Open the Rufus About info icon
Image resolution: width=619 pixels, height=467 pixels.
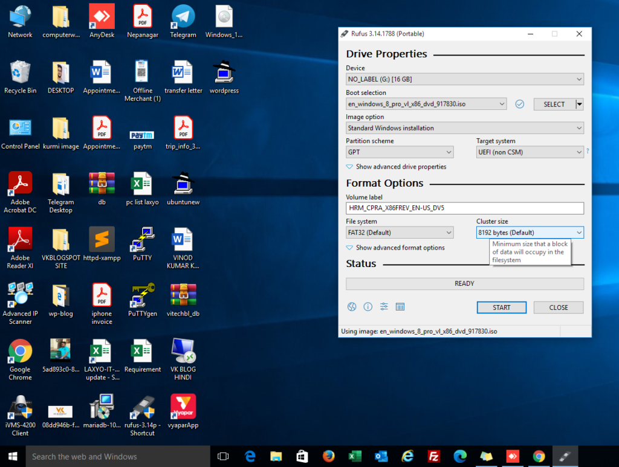(368, 307)
